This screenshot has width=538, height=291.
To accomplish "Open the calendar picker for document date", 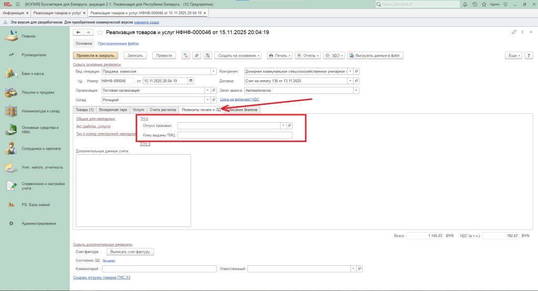I will point(190,81).
